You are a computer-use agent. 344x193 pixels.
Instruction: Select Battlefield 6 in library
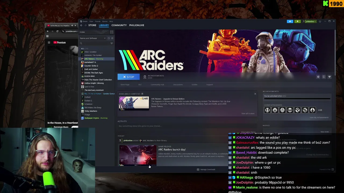[90, 62]
